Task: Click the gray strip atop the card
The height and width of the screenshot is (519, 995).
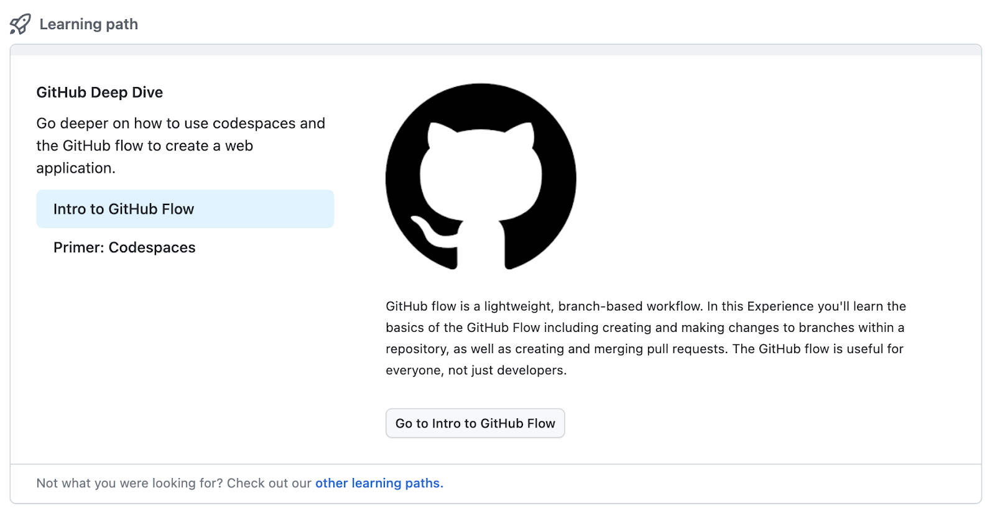Action: (x=496, y=50)
